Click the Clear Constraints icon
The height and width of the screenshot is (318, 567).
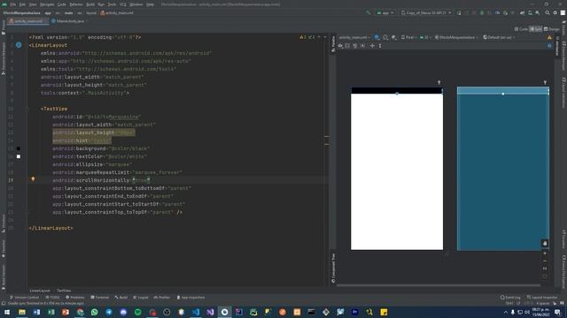355,46
